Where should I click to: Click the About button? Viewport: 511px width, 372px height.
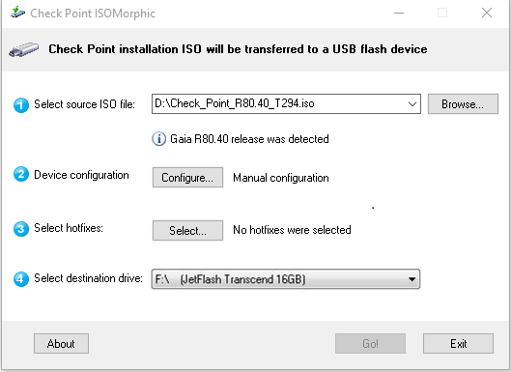61,343
